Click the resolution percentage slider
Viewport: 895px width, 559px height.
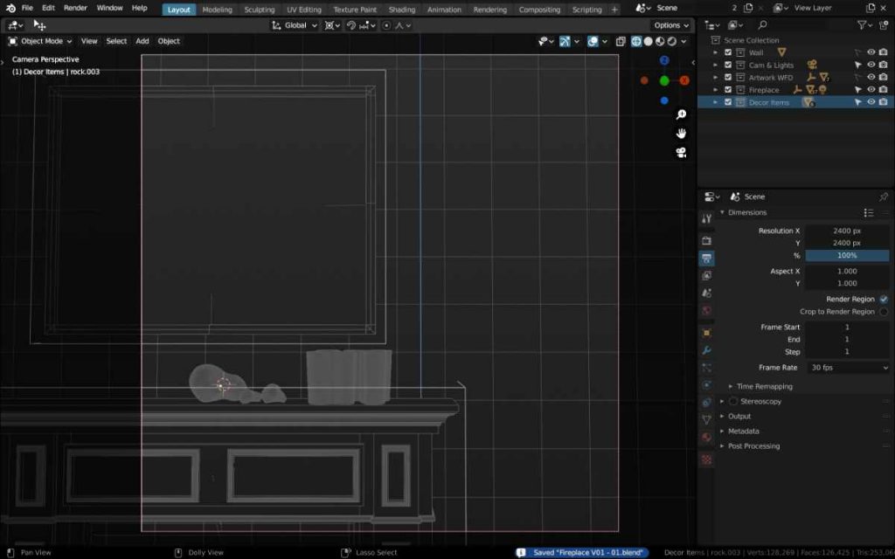(847, 256)
